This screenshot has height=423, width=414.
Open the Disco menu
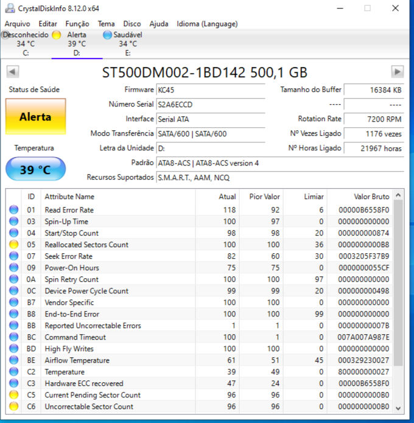132,24
